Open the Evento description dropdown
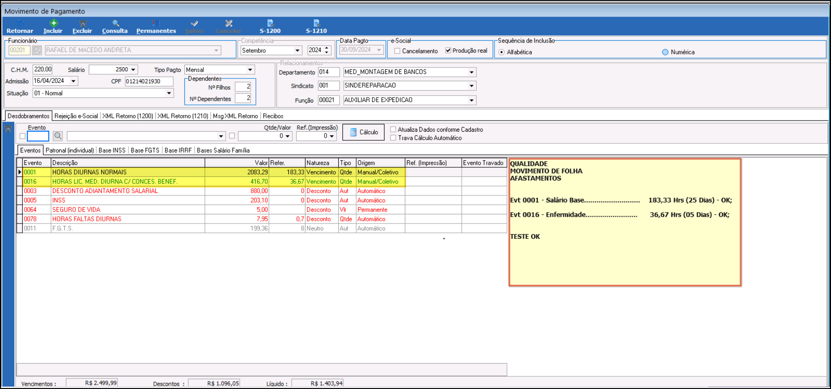This screenshot has height=389, width=831. point(221,136)
